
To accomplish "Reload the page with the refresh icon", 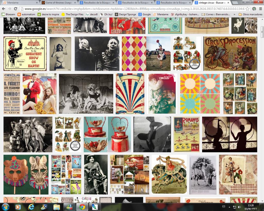I will coord(15,9).
